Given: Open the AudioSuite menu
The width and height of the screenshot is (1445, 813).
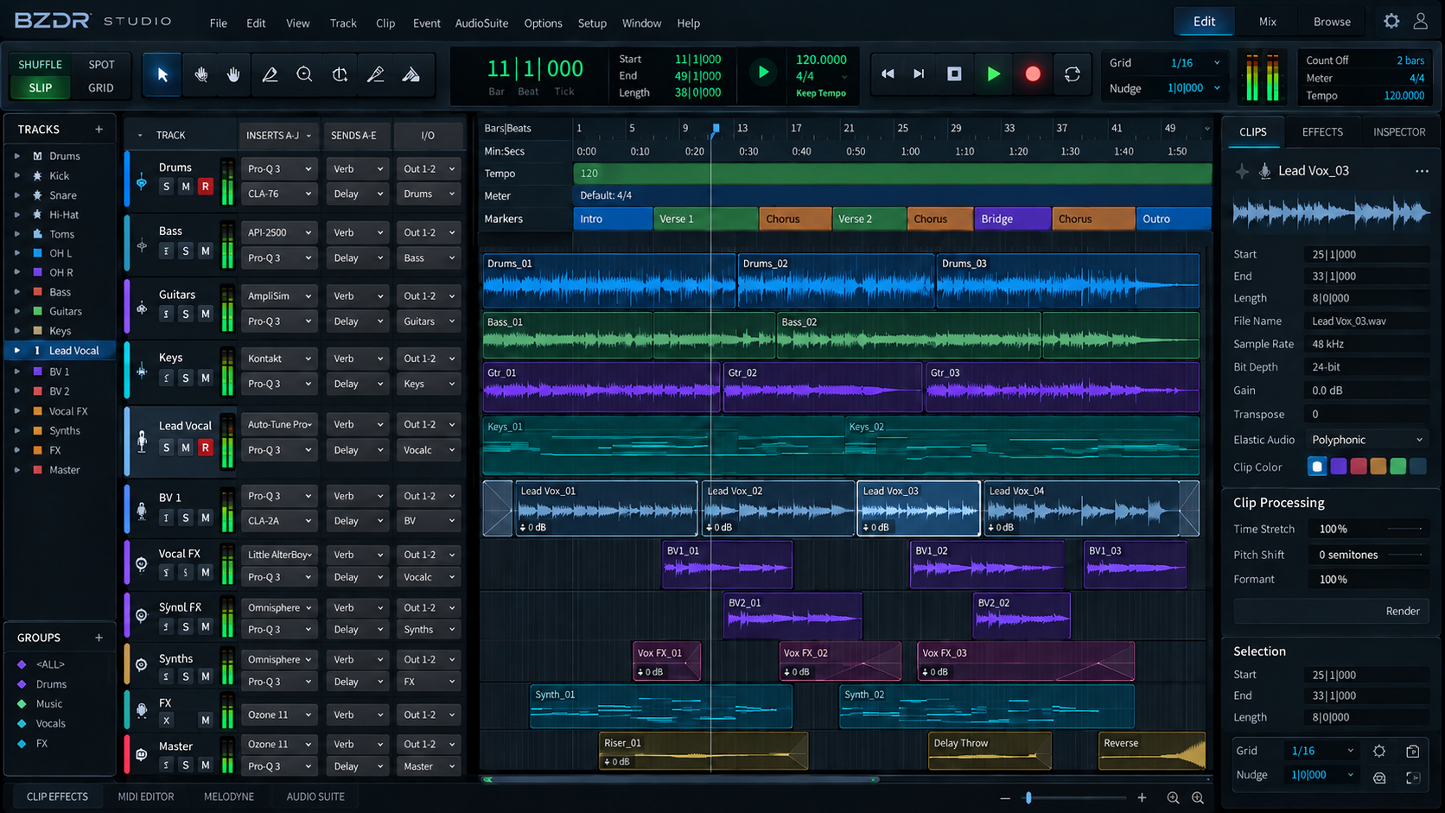Looking at the screenshot, I should click(x=481, y=23).
